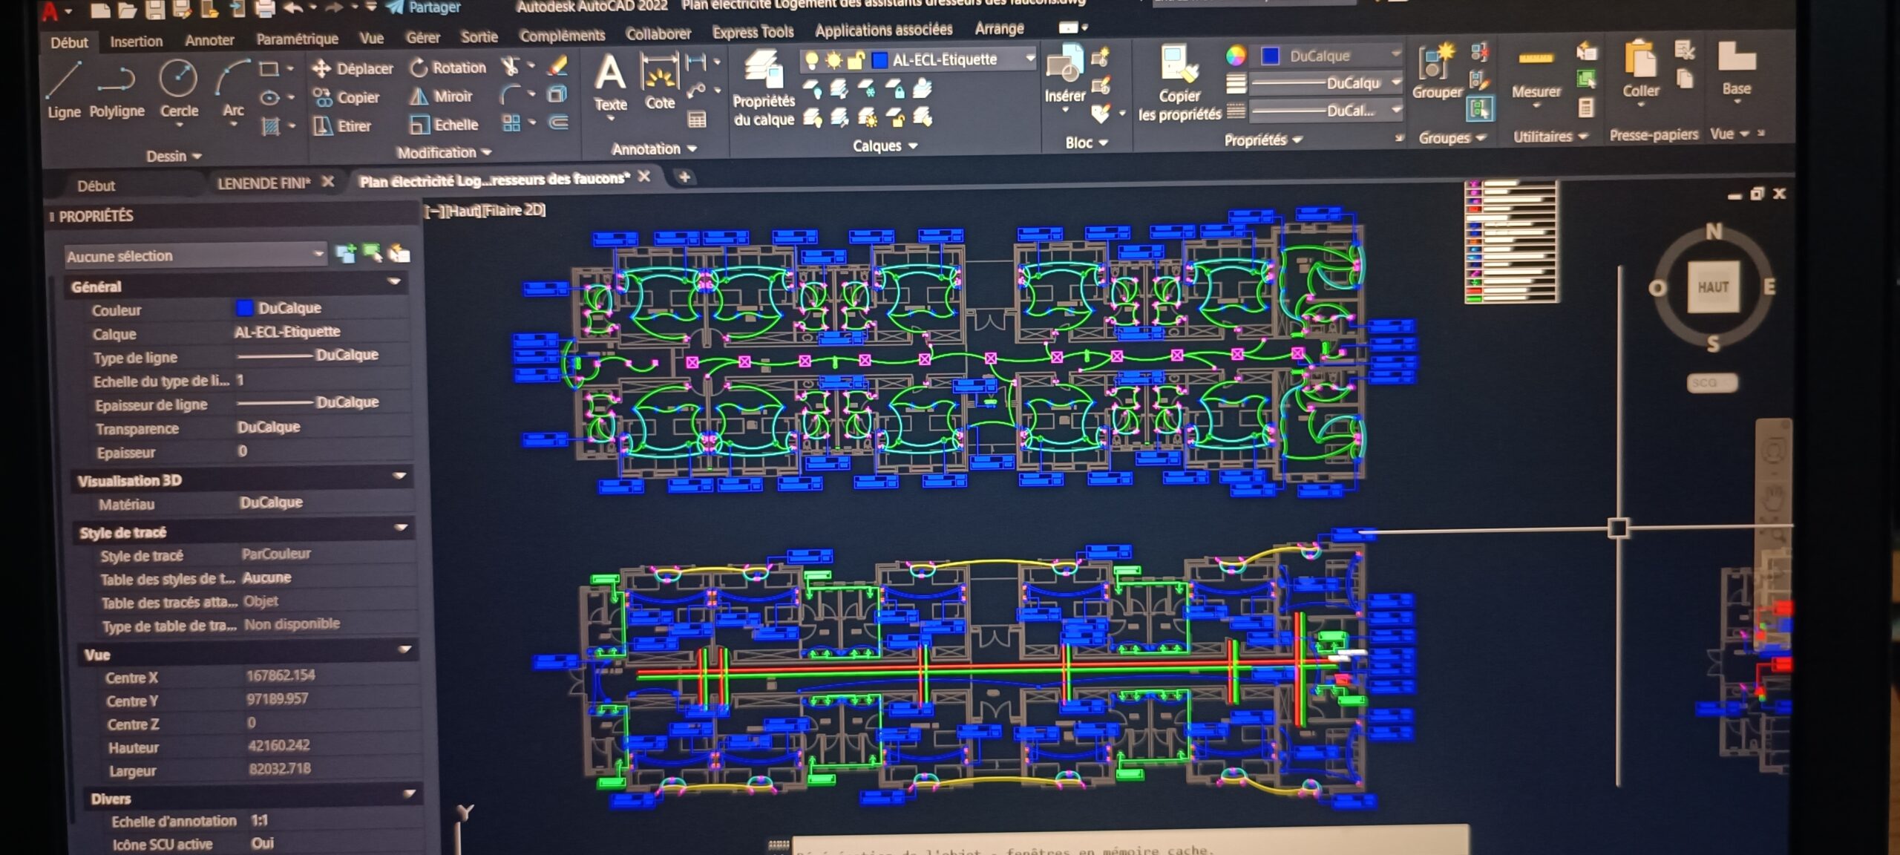The width and height of the screenshot is (1900, 855).
Task: Click the HAUT face of ViewCube
Action: coord(1713,287)
